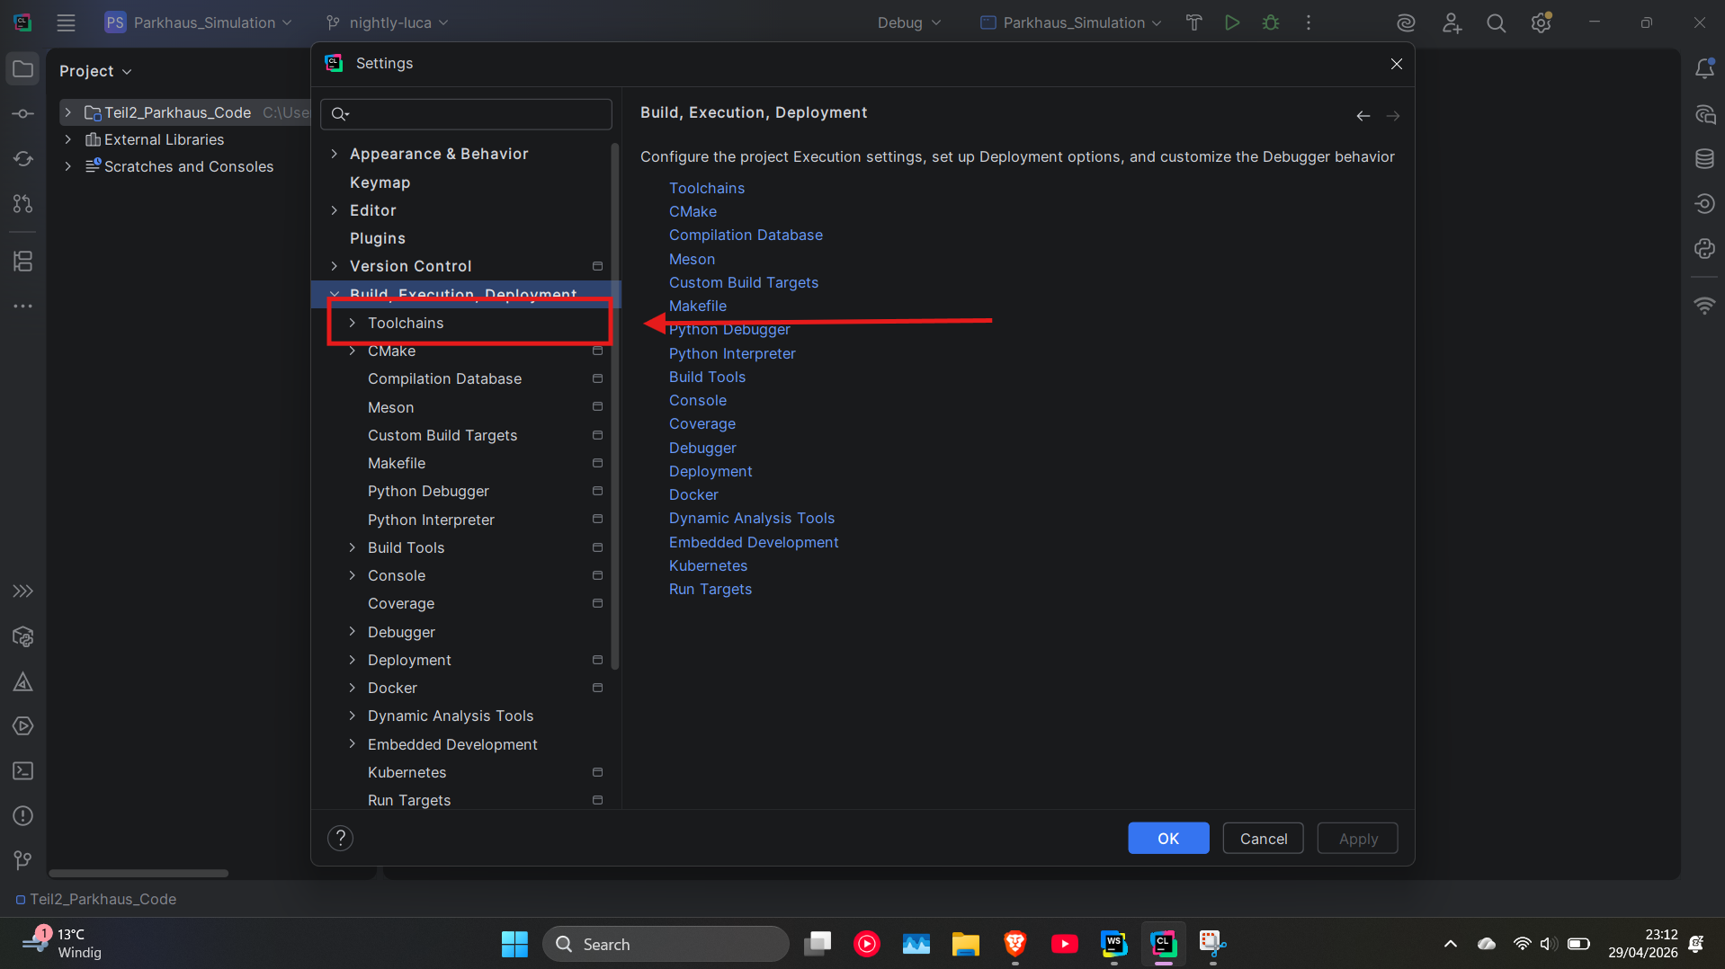Show more tool windows ellipsis

point(23,307)
